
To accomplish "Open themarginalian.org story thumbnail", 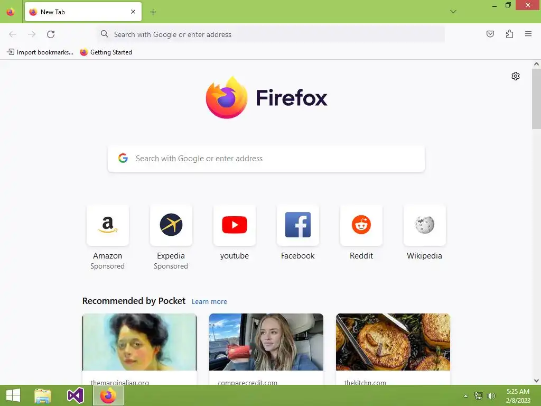I will tap(139, 342).
